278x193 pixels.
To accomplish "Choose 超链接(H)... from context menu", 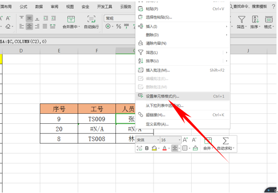I will tap(183, 115).
